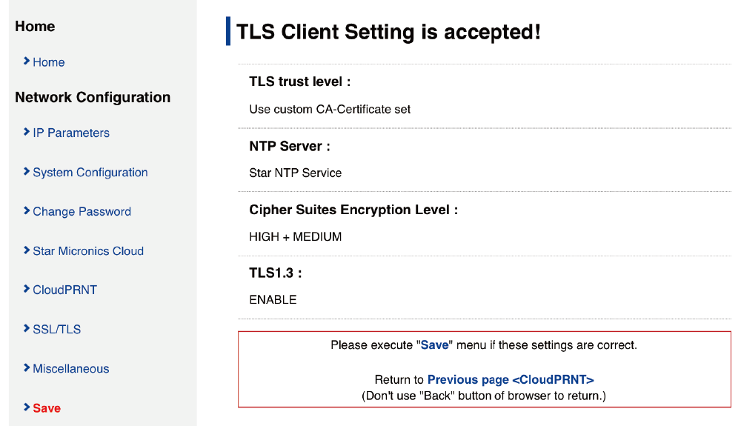Click the red chevron beside sidebar Save
Image resolution: width=741 pixels, height=426 pixels.
(27, 407)
